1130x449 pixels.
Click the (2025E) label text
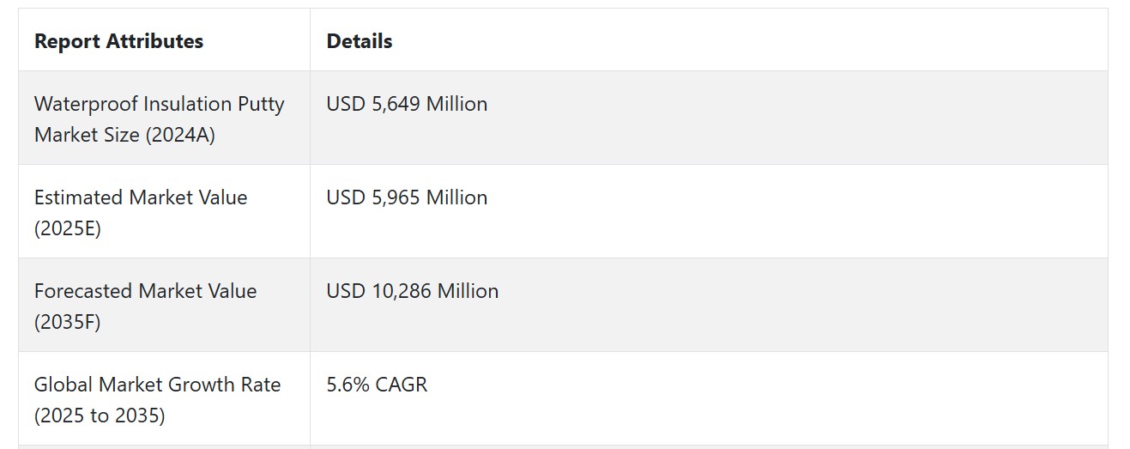point(68,229)
